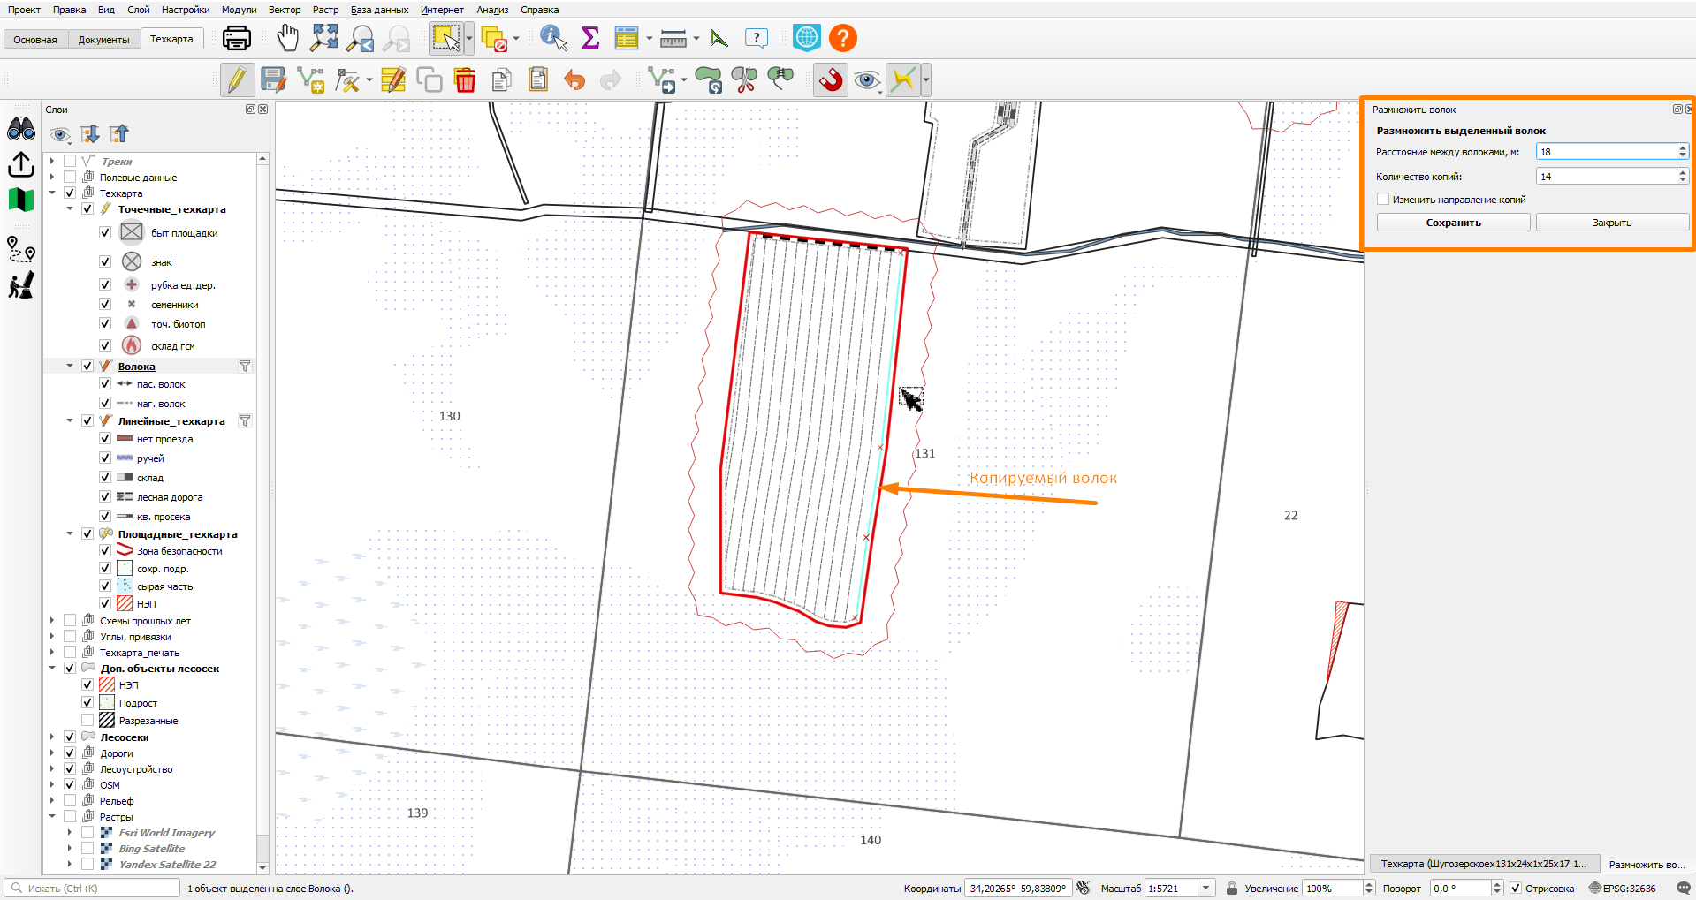1696x900 pixels.
Task: Check the Изменить направление копий checkbox
Action: [x=1383, y=200]
